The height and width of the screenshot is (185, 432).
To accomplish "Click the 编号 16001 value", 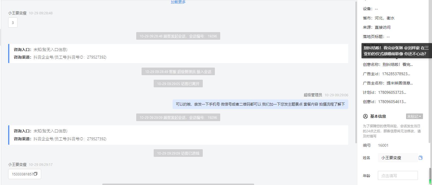I will coord(383,145).
